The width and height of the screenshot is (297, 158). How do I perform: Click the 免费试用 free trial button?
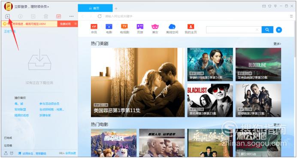point(66,24)
